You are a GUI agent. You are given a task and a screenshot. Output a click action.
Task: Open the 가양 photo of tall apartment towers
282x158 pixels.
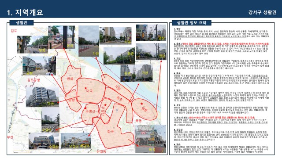pyautogui.click(x=115, y=36)
